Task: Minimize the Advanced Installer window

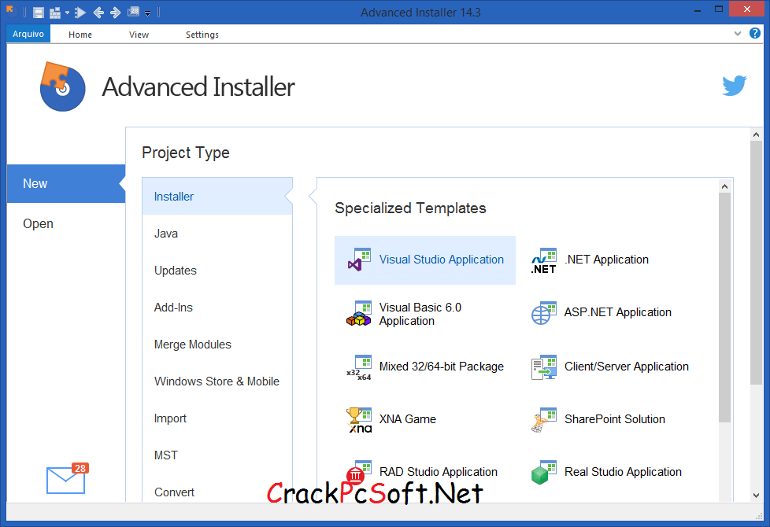Action: (x=698, y=9)
